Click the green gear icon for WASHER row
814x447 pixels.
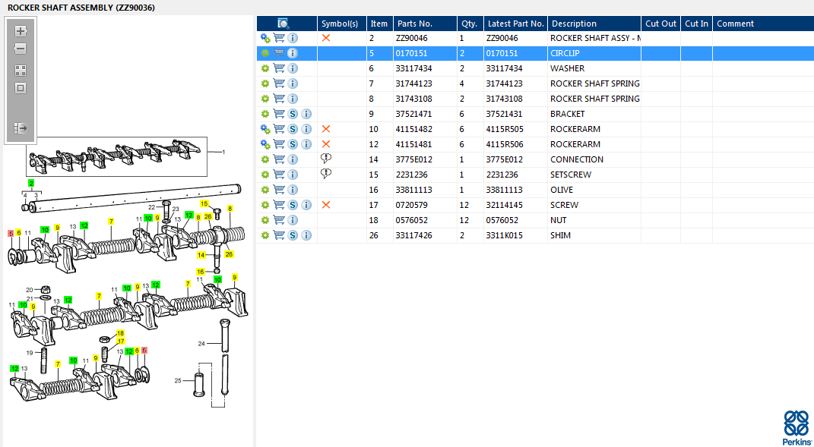pos(265,68)
